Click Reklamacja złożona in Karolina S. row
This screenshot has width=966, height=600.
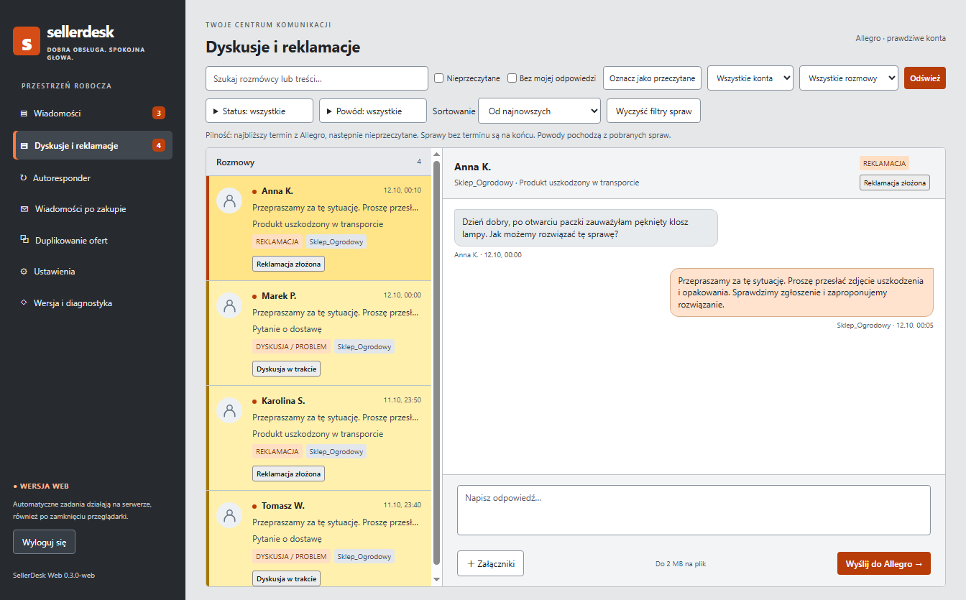click(x=289, y=474)
